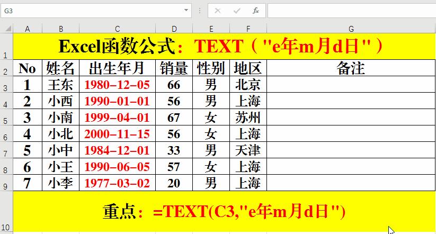The image size is (436, 234).
Task: Click the name cell '小西'
Action: 60,101
